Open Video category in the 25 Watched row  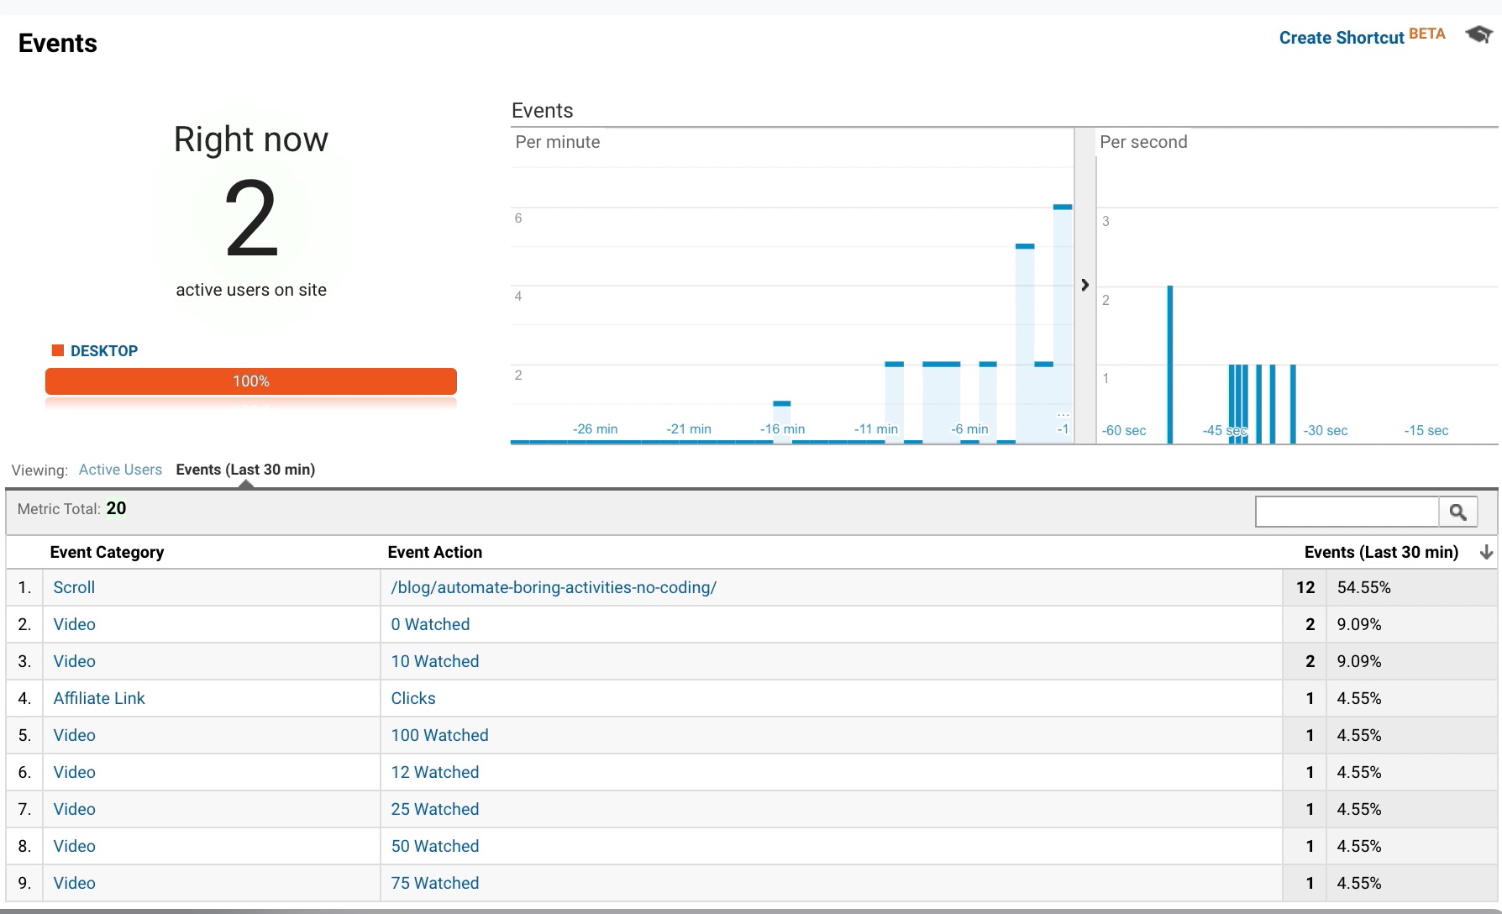[74, 809]
